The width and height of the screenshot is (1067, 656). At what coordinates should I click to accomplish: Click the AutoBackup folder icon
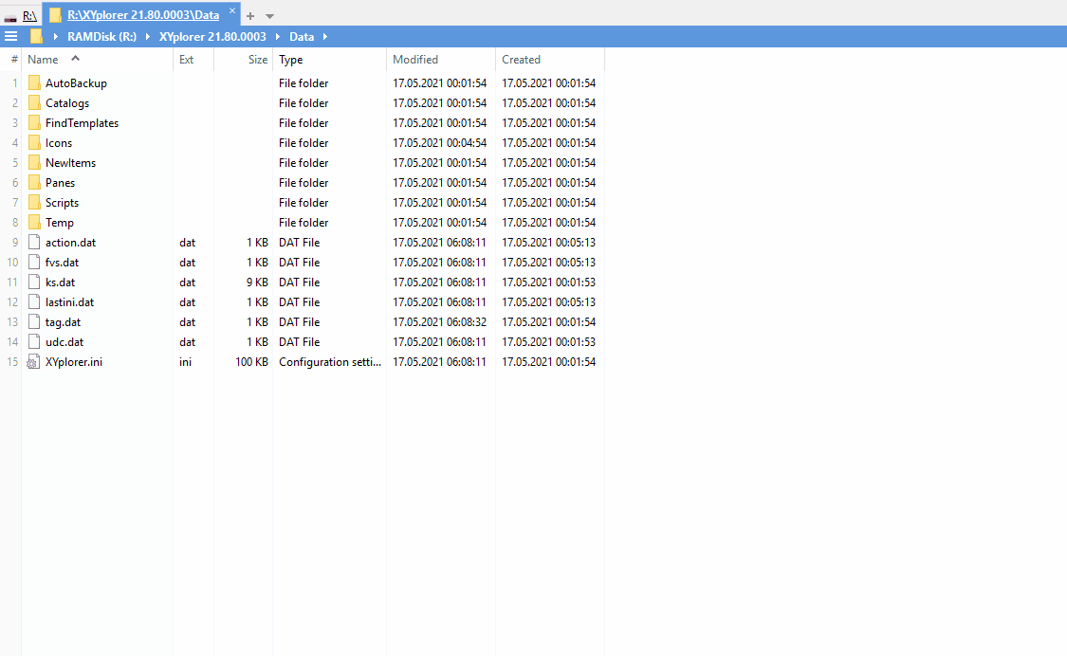click(x=34, y=83)
